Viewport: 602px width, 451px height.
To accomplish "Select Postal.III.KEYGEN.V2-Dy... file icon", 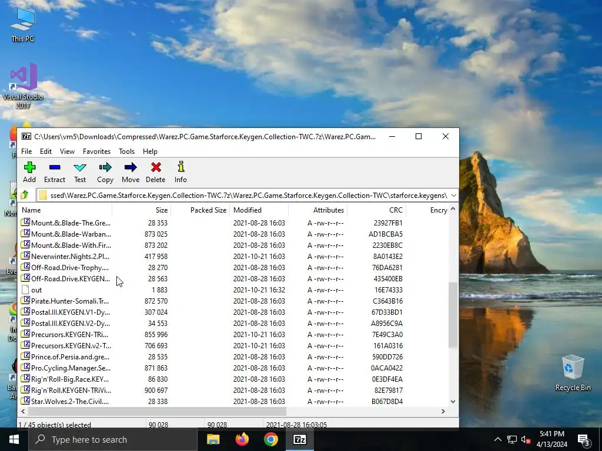I will point(25,323).
